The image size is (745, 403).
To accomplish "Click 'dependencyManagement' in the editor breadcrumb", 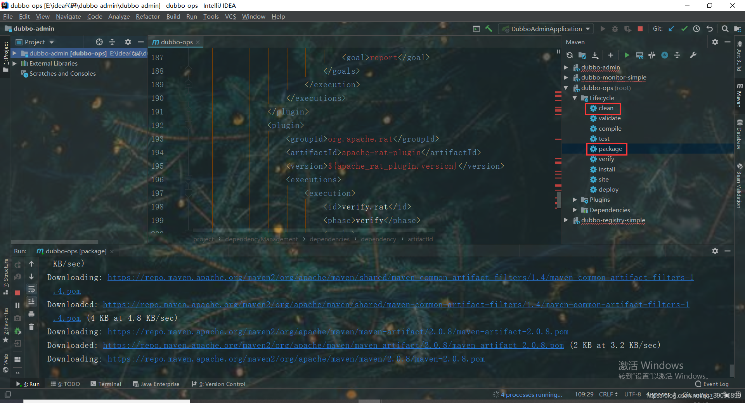I will click(262, 239).
